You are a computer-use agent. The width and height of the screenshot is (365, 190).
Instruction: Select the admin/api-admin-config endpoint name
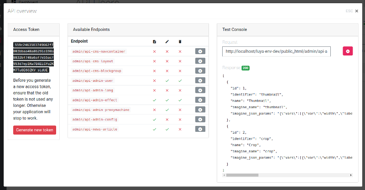[95, 120]
